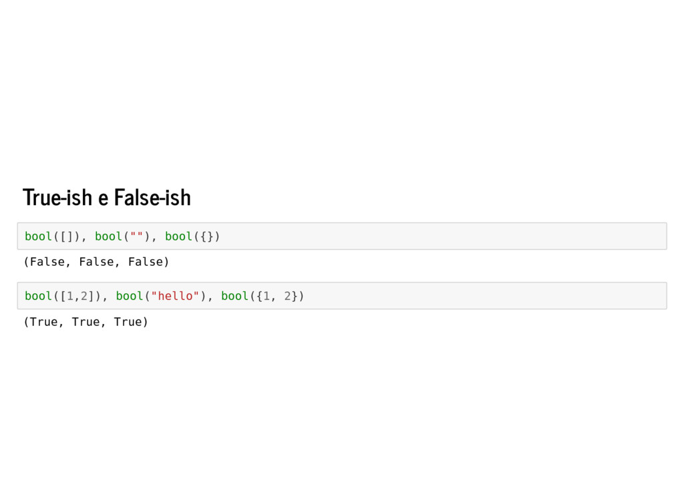The image size is (684, 499).
Task: Click the bool({}) expression in first cell
Action: click(192, 236)
